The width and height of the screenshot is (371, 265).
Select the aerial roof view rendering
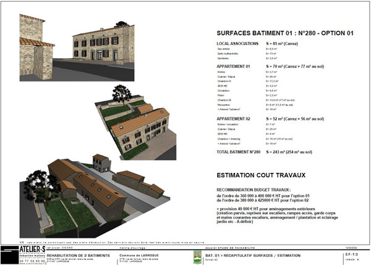point(137,122)
